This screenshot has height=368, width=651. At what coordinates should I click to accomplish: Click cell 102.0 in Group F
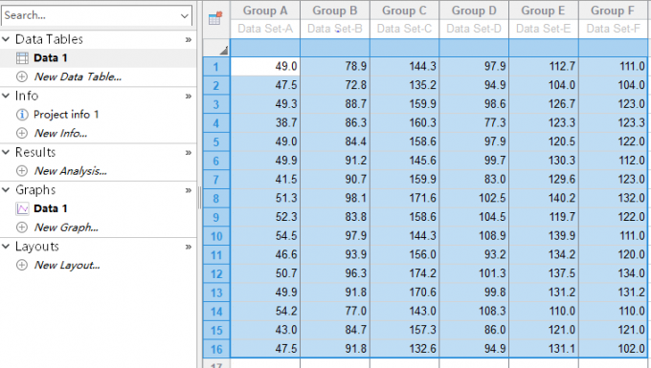point(614,349)
